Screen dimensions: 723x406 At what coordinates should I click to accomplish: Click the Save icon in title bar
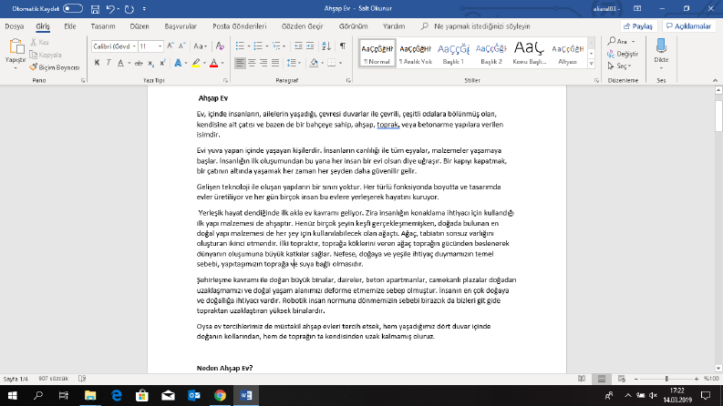pos(95,9)
